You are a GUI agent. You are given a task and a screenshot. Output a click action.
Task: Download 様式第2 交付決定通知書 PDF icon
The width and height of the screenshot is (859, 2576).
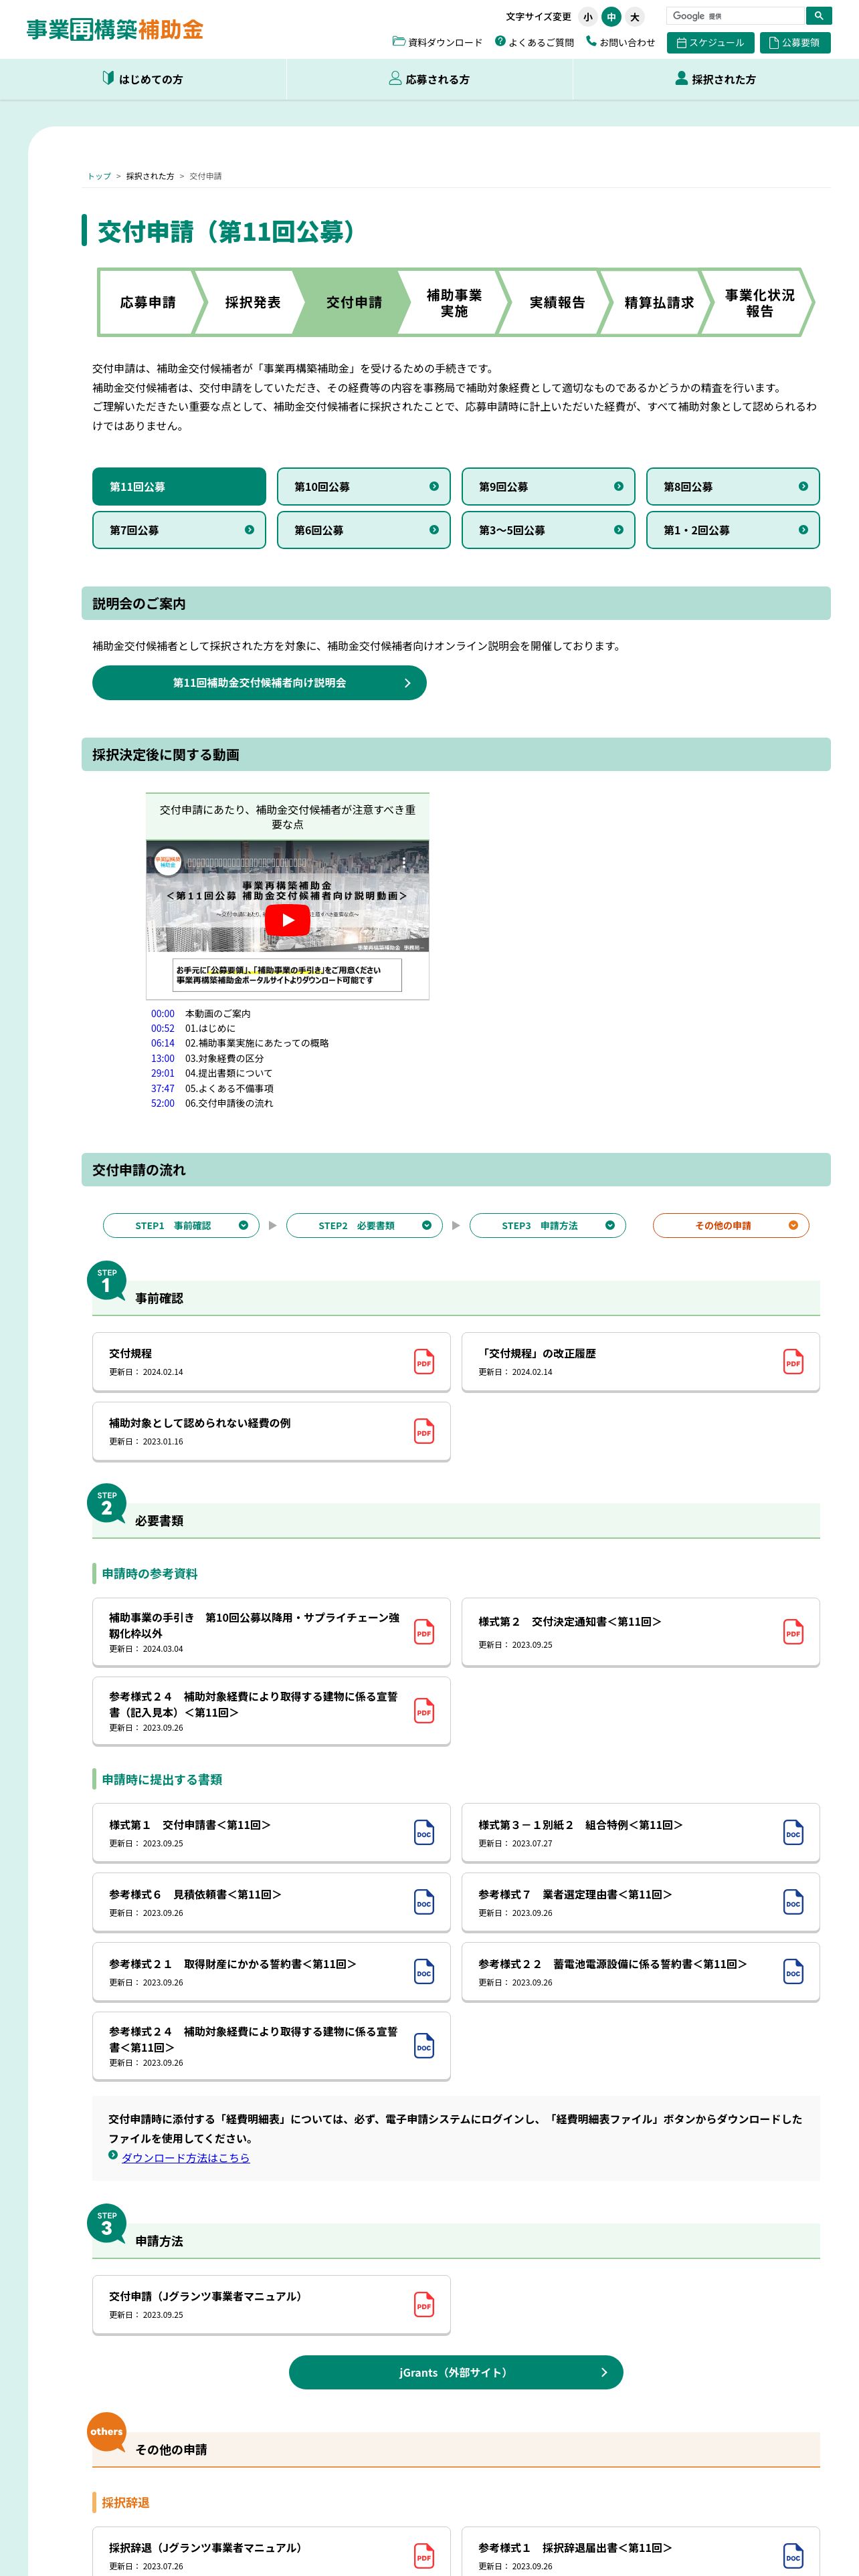click(x=793, y=1632)
